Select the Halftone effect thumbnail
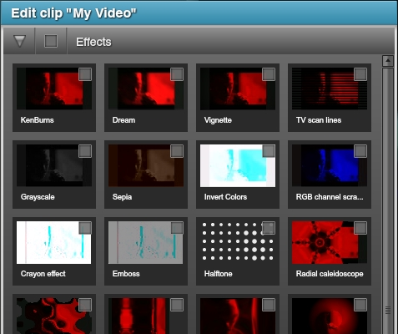Image resolution: width=398 pixels, height=334 pixels. 238,242
